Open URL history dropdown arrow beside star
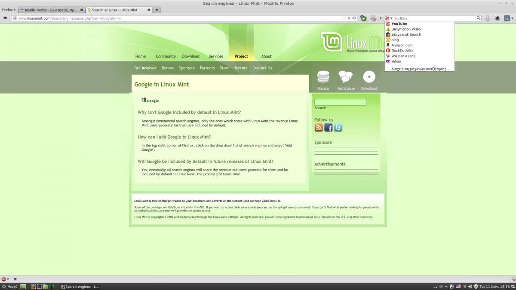Image resolution: width=516 pixels, height=290 pixels. (x=349, y=18)
